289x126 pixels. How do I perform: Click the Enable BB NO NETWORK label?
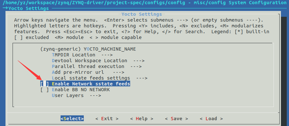click(x=81, y=90)
